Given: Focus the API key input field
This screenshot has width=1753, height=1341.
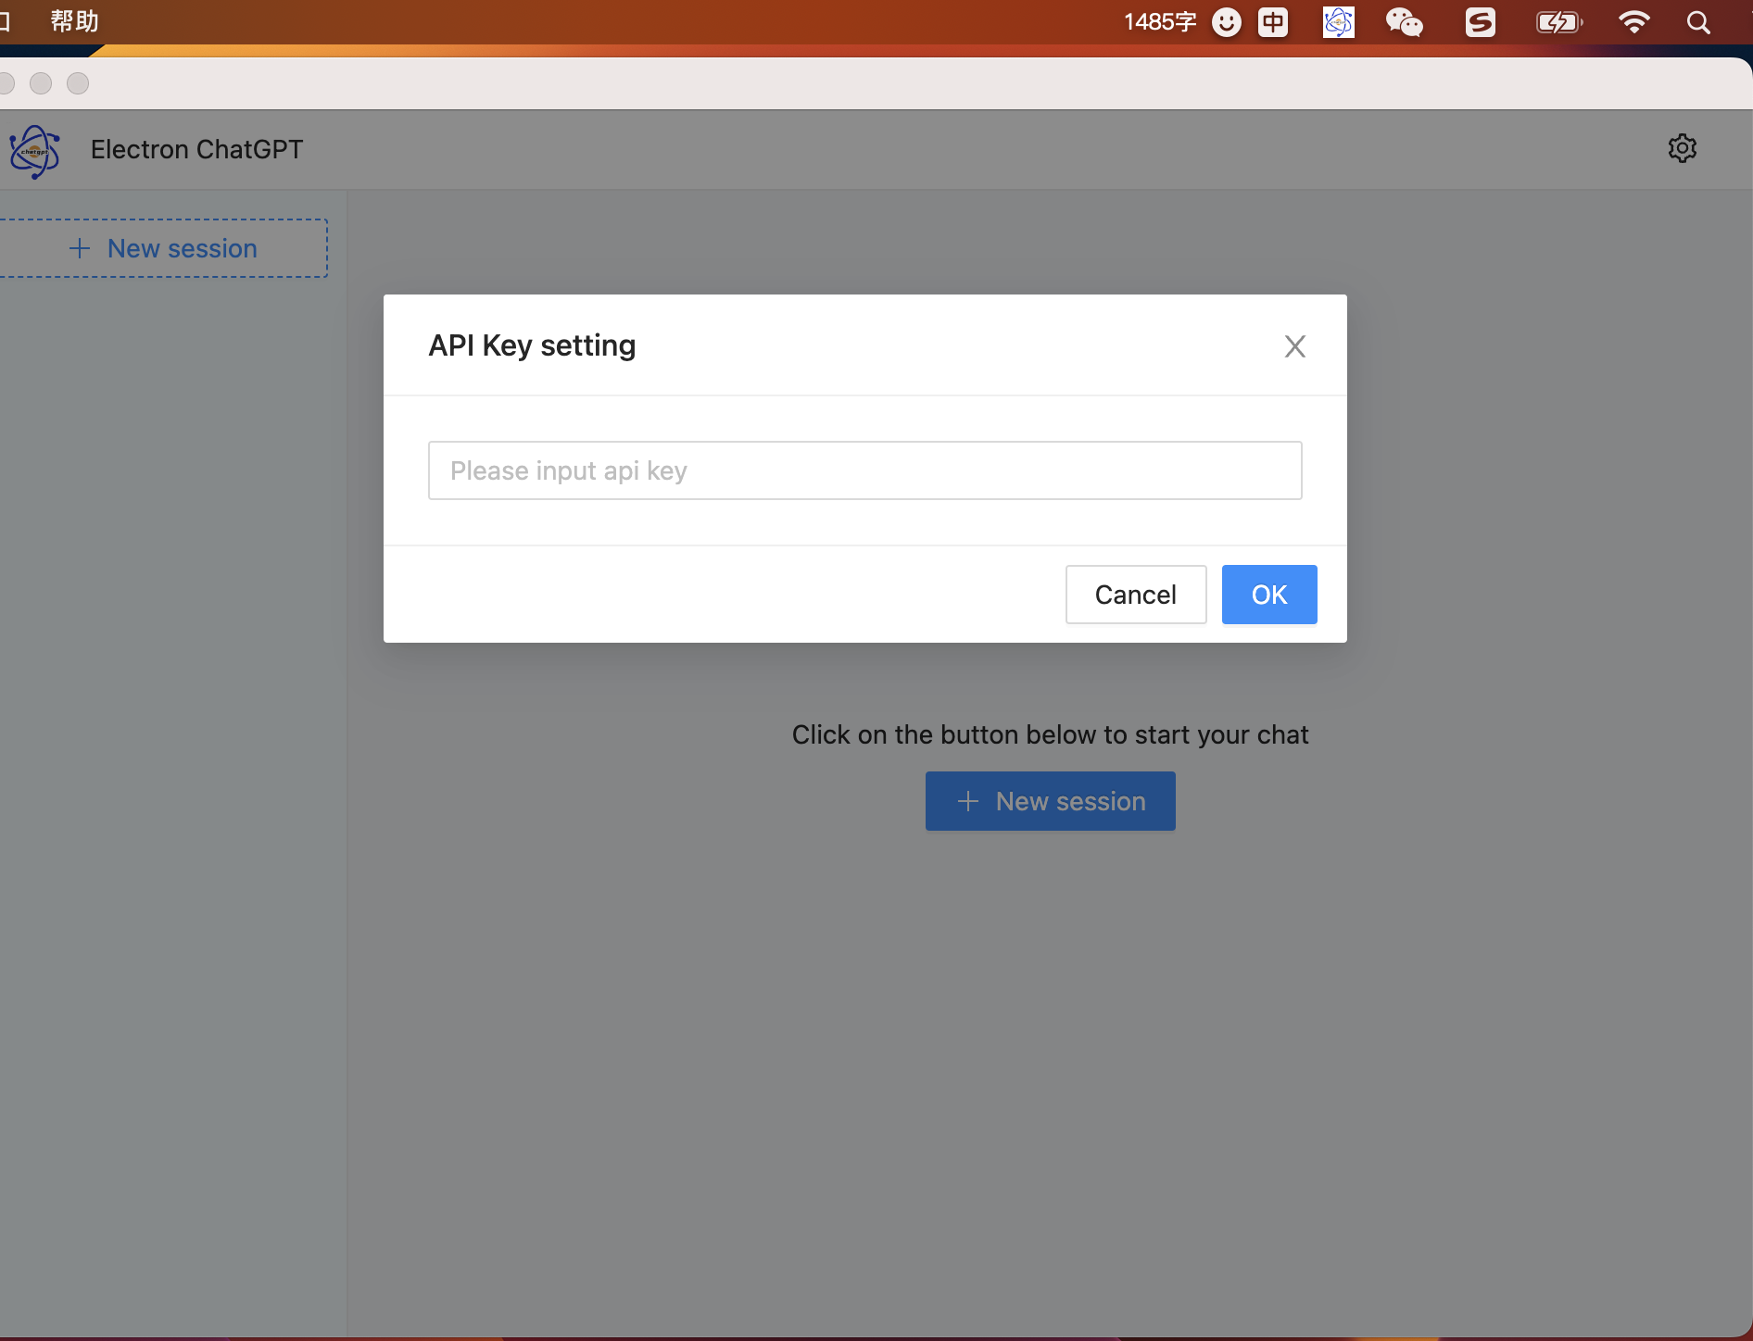Looking at the screenshot, I should (x=864, y=470).
